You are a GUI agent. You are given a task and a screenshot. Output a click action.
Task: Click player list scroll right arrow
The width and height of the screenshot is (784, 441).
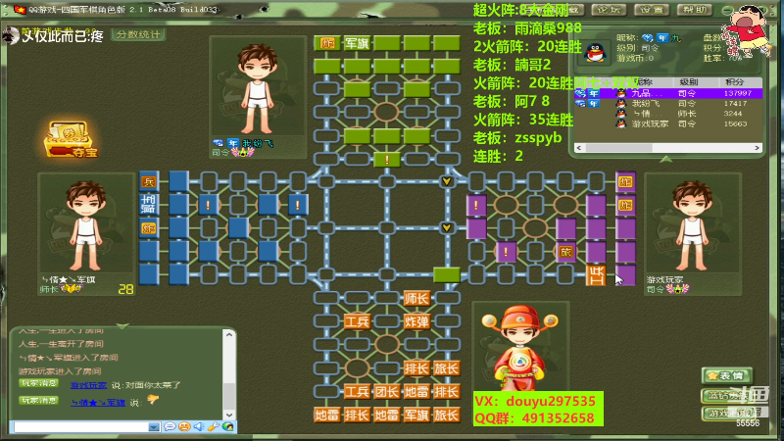pos(757,148)
